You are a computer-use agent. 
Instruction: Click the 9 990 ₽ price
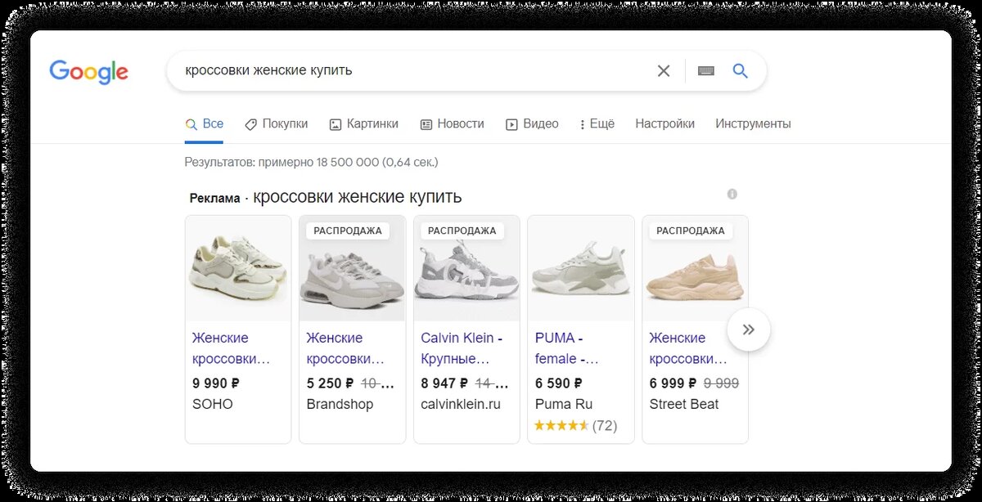pos(216,383)
